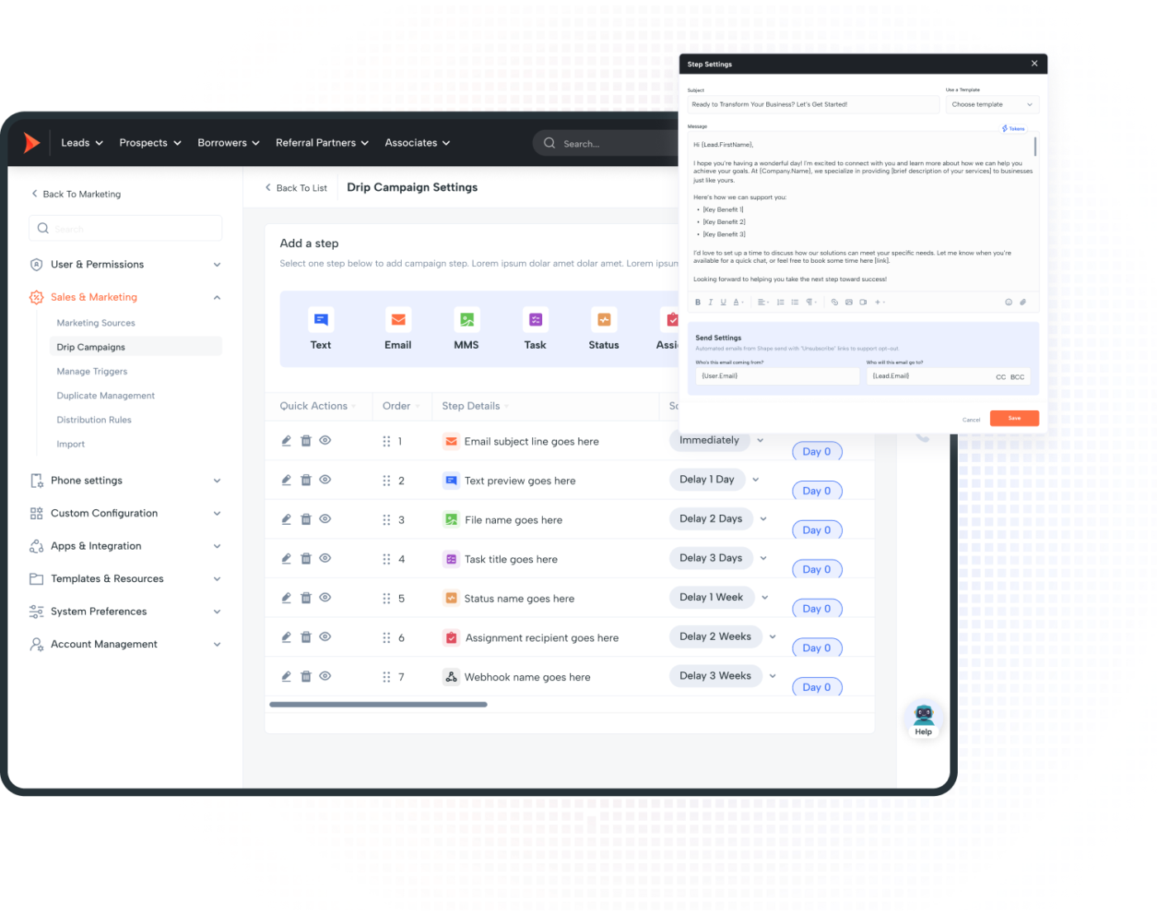This screenshot has width=1157, height=915.
Task: Open Manage Triggers in the sidebar
Action: point(92,372)
